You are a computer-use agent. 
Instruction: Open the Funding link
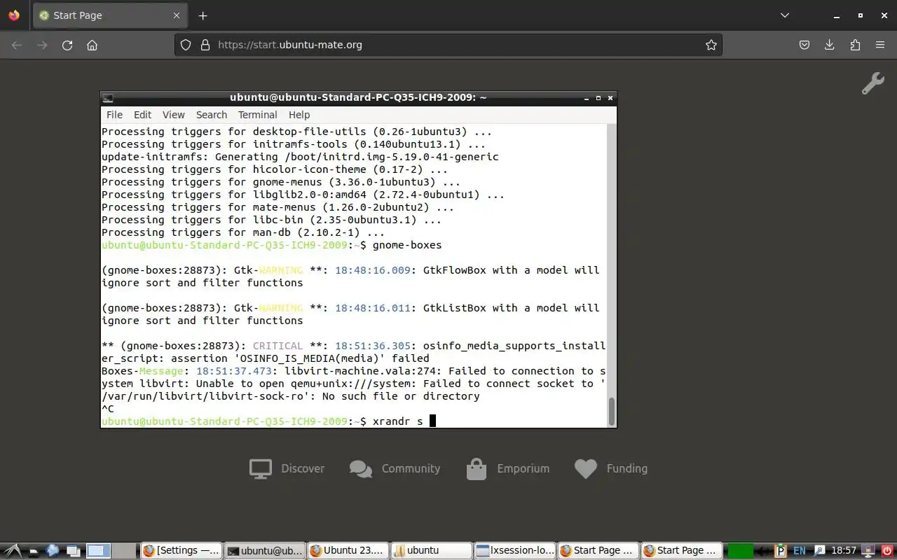coord(611,468)
